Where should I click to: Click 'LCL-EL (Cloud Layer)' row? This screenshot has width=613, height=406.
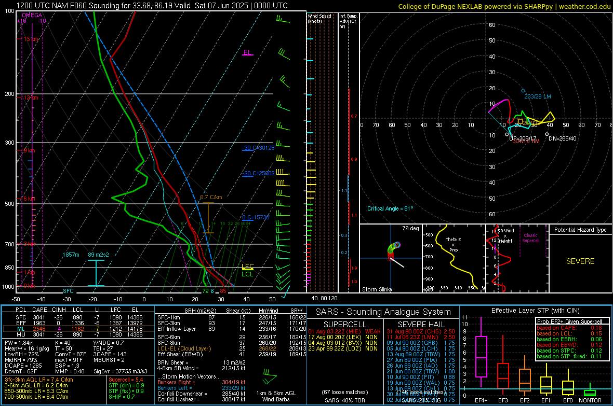(232, 348)
